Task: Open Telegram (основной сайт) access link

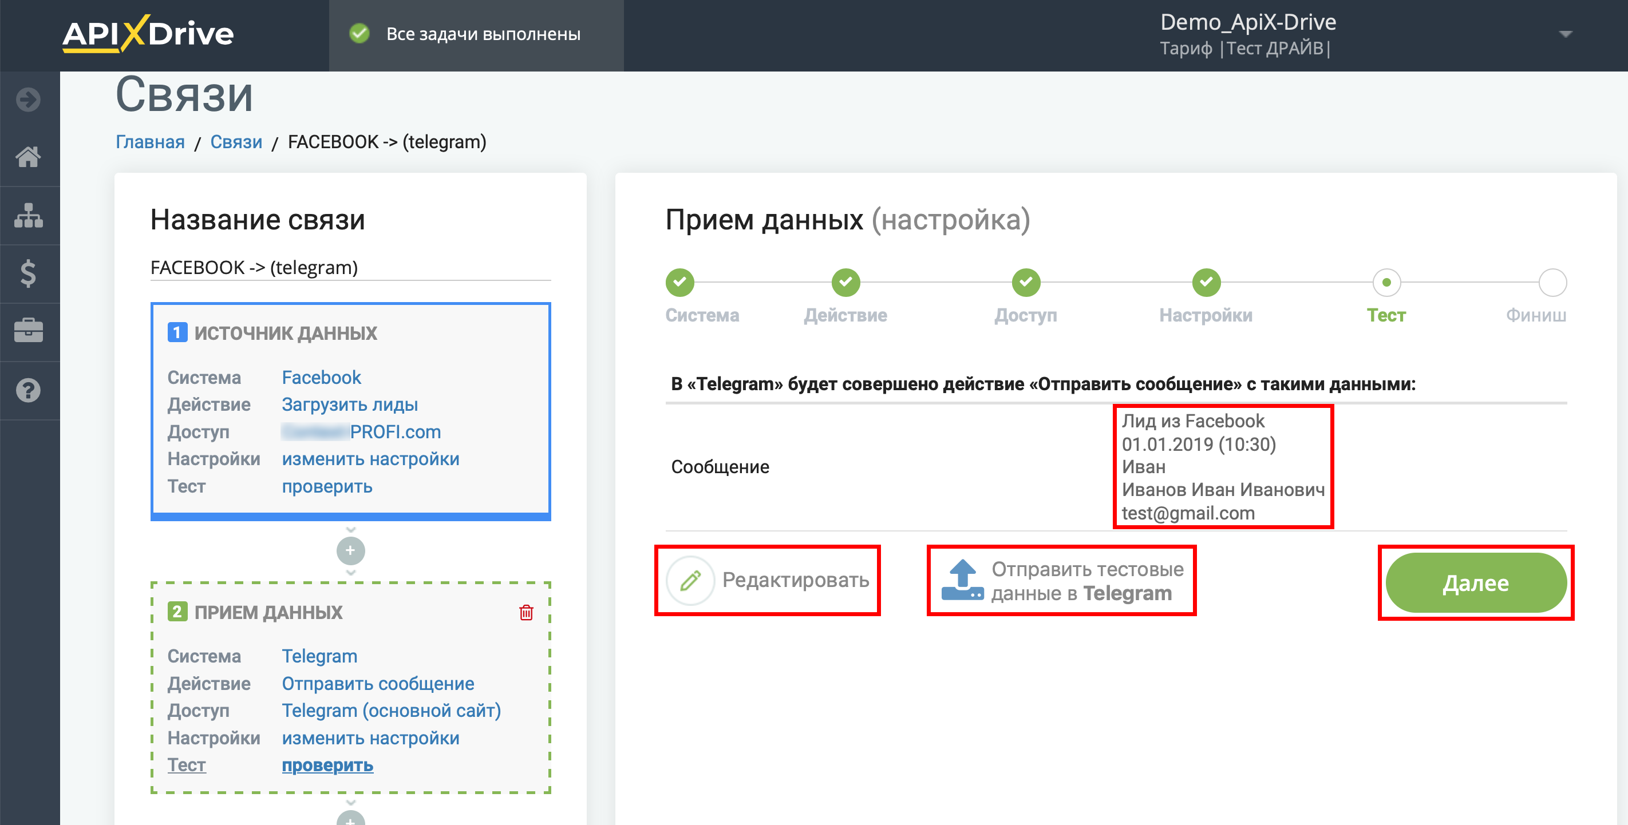Action: (x=391, y=710)
